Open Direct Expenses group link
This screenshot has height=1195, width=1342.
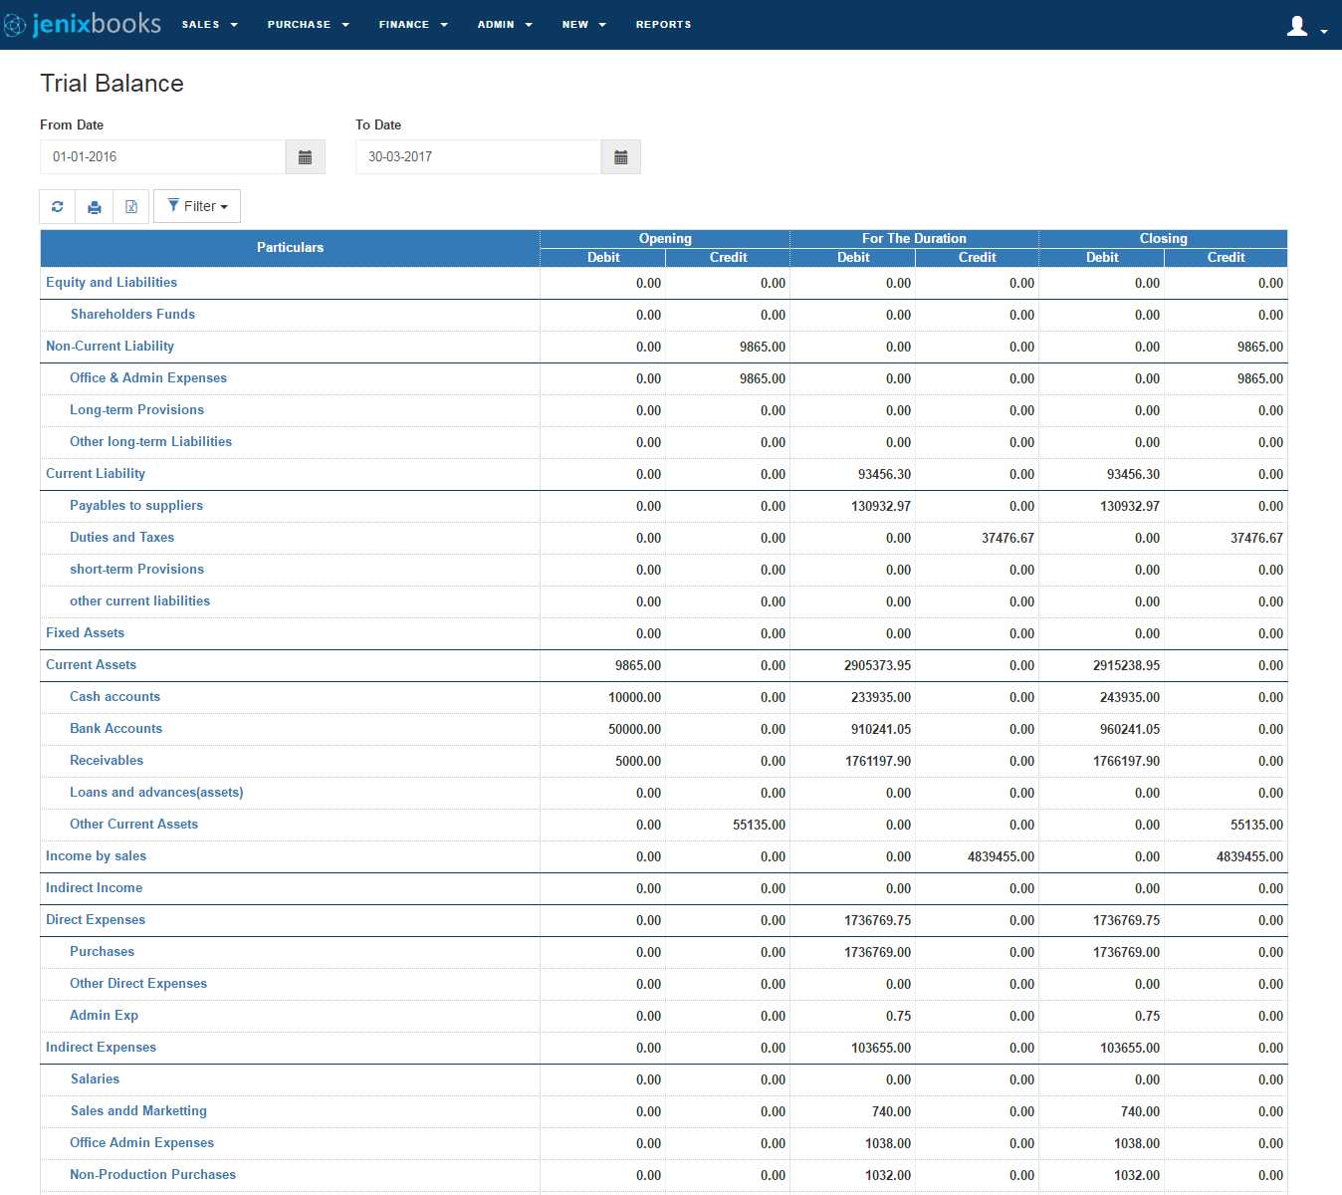pos(96,920)
